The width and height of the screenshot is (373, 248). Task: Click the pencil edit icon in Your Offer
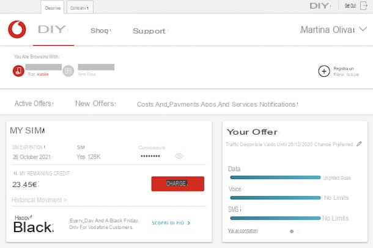pyautogui.click(x=359, y=144)
